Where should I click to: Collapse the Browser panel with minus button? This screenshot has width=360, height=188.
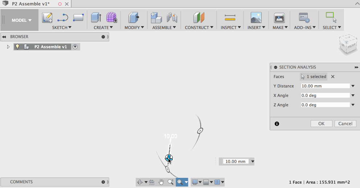[103, 37]
